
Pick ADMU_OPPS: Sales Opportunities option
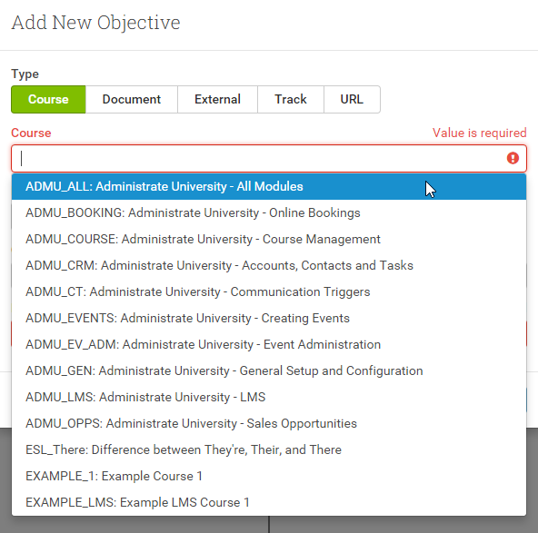269,423
